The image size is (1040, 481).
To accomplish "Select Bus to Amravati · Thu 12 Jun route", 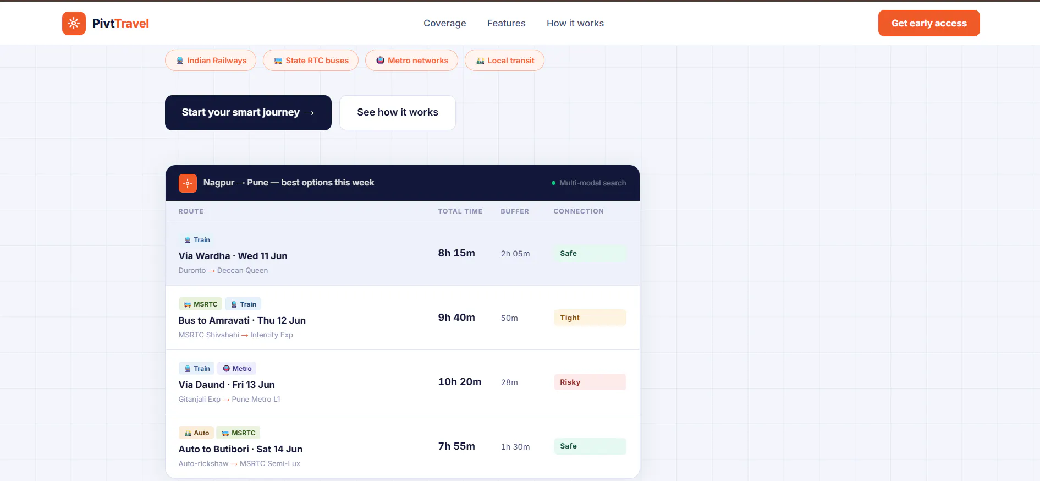I will tap(242, 320).
